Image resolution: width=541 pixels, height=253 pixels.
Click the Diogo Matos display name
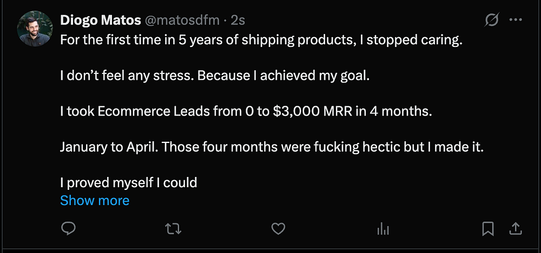(x=99, y=20)
